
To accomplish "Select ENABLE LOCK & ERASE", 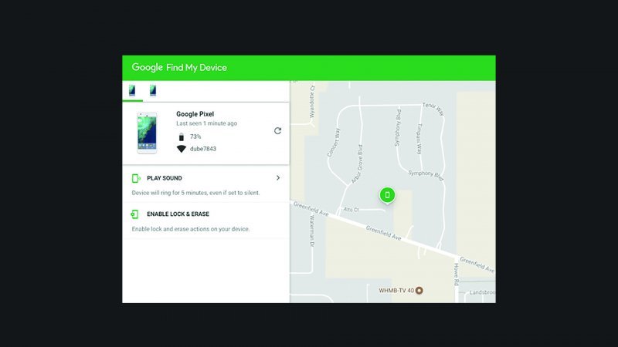I will [x=178, y=214].
